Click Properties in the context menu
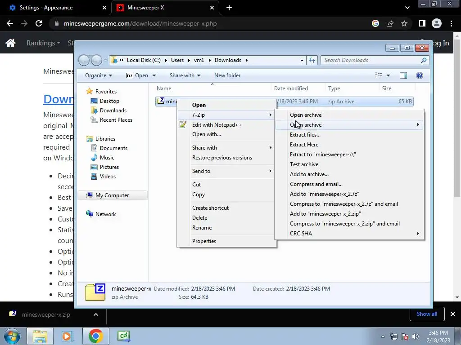The width and height of the screenshot is (461, 345). [x=204, y=241]
